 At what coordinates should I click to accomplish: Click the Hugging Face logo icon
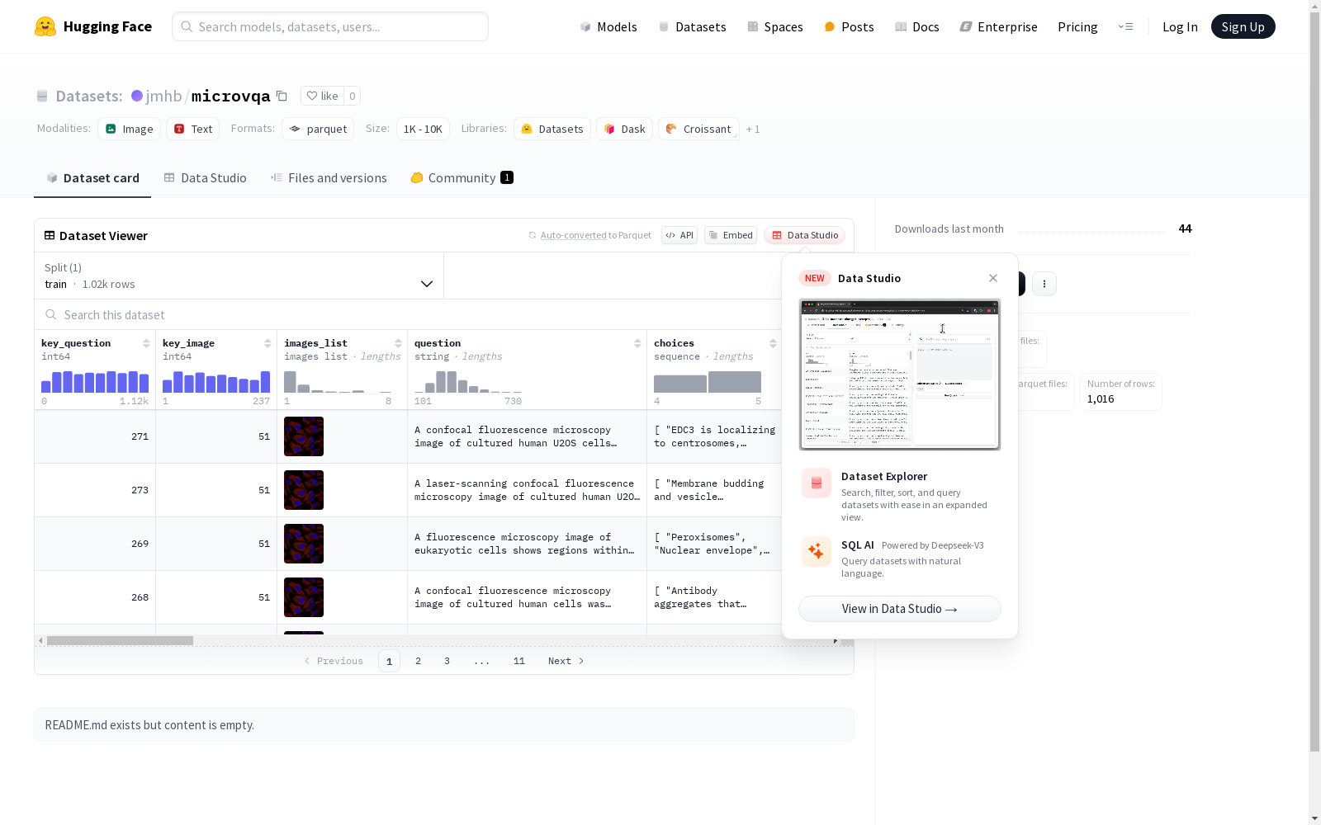45,26
